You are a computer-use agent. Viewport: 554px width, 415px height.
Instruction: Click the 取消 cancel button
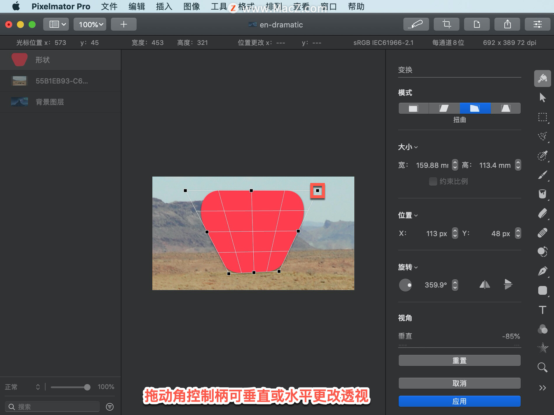459,383
